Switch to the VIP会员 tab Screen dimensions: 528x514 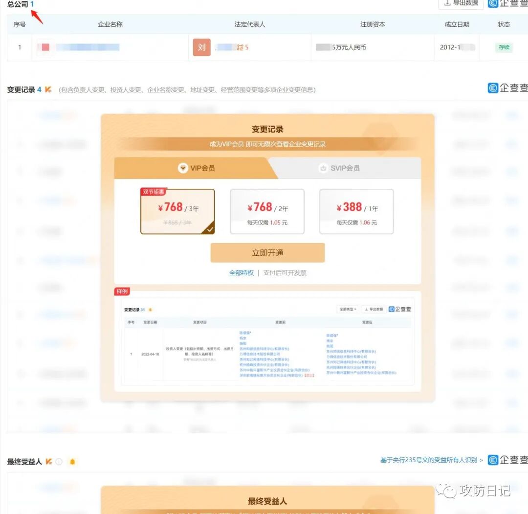pyautogui.click(x=197, y=168)
